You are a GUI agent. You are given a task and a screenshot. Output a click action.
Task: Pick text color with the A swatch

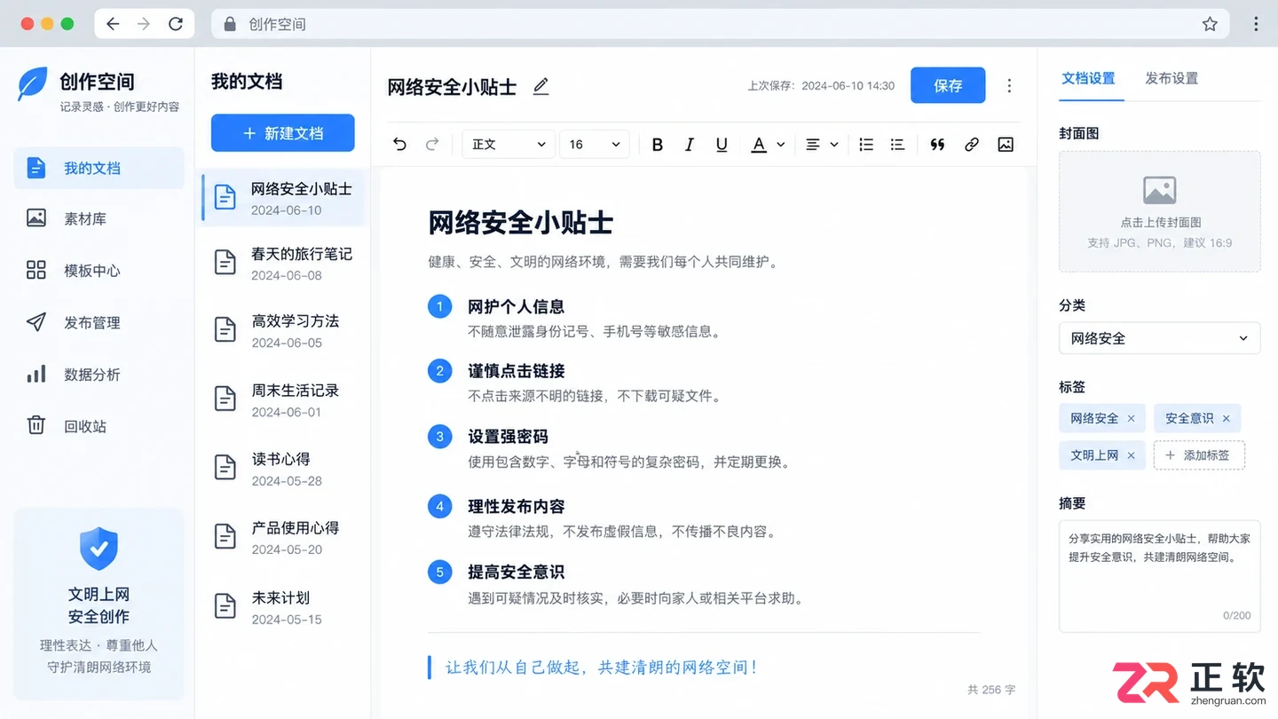click(x=759, y=145)
